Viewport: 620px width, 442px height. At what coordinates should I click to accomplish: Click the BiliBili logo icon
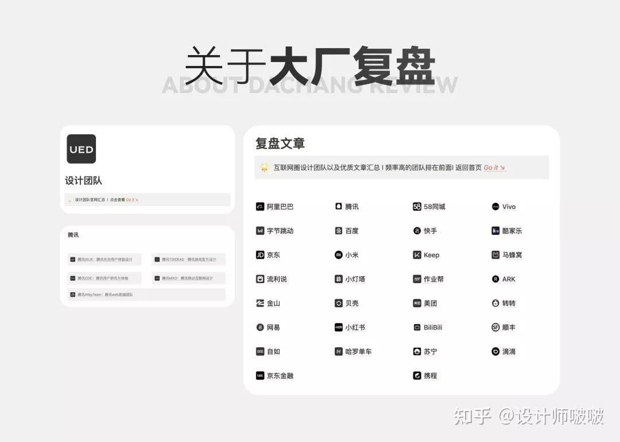click(x=417, y=327)
